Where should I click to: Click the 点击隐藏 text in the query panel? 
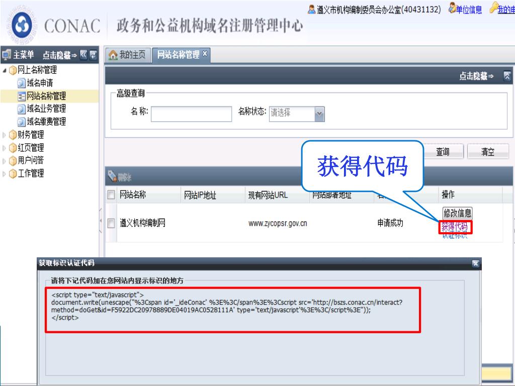point(476,76)
